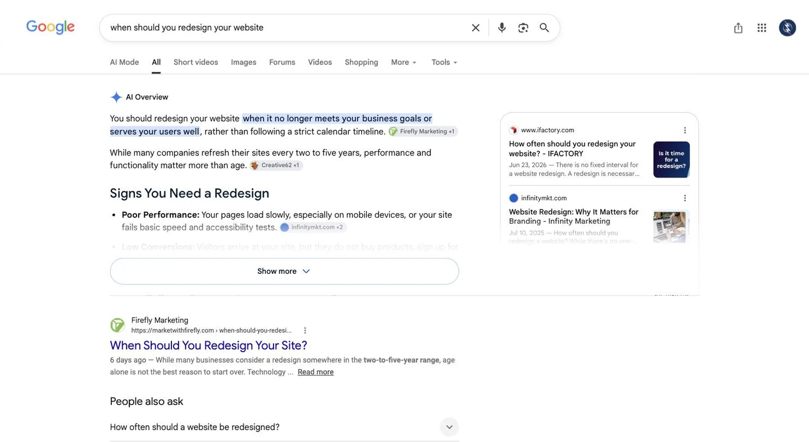Switch to the Images tab
Screen dimensions: 809x442
coord(243,62)
